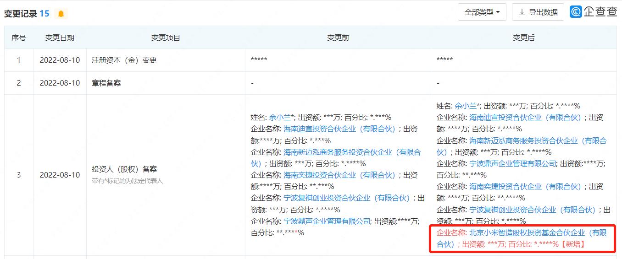This screenshot has height=259, width=622.
Task: Click the 2022-08-10 date in row 1
Action: click(60, 60)
